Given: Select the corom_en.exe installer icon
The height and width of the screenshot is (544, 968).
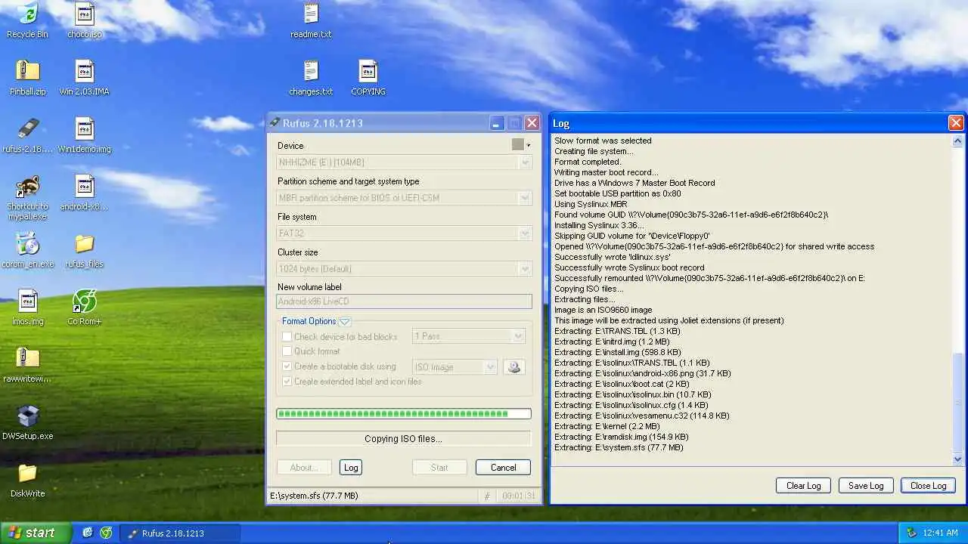Looking at the screenshot, I should pyautogui.click(x=27, y=249).
